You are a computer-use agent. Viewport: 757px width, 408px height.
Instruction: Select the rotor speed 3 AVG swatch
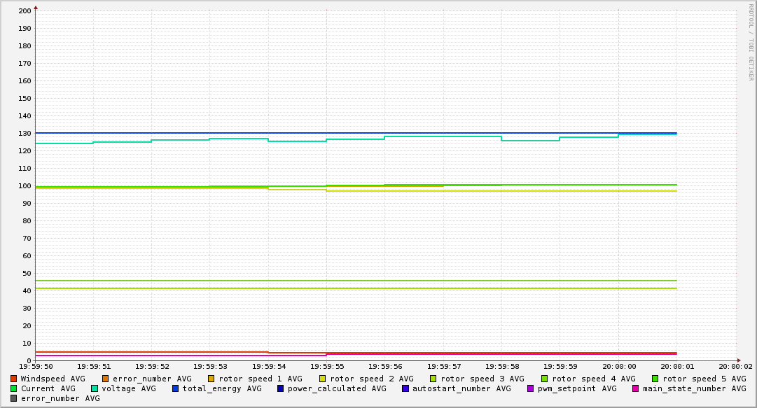click(x=433, y=379)
